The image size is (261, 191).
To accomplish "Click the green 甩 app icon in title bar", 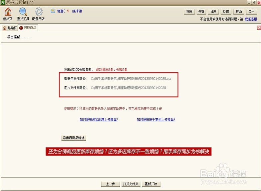I will pos(3,3).
